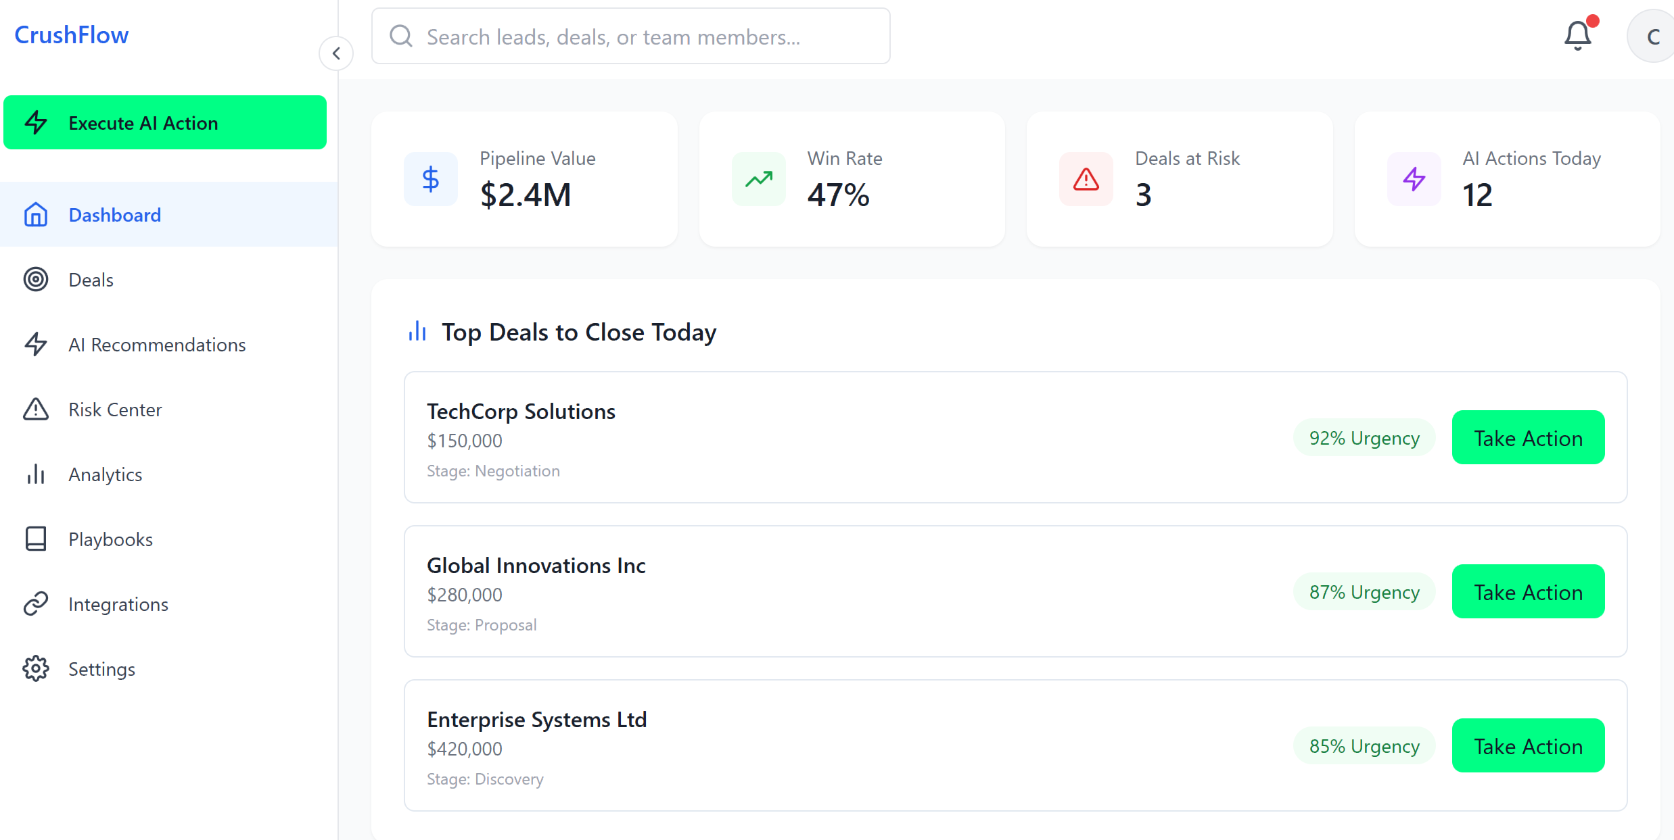Image resolution: width=1674 pixels, height=840 pixels.
Task: Click the Win Rate trend arrow icon
Action: [x=758, y=179]
